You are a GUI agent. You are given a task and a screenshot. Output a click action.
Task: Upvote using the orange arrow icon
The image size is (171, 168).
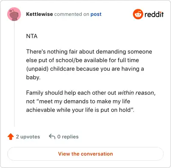tap(11, 137)
